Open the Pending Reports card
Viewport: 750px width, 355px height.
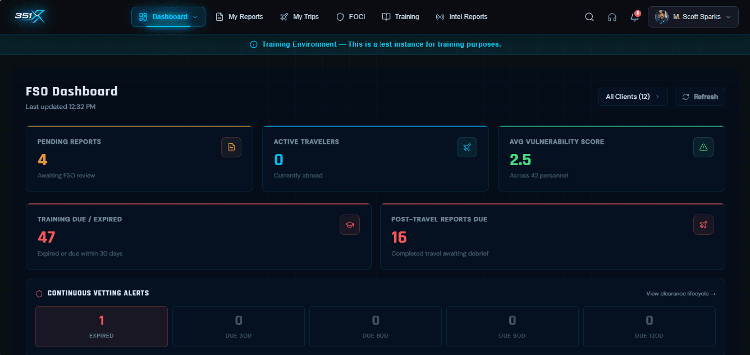139,158
